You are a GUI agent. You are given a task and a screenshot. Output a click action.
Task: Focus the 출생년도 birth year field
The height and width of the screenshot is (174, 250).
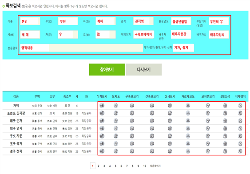(x=181, y=21)
